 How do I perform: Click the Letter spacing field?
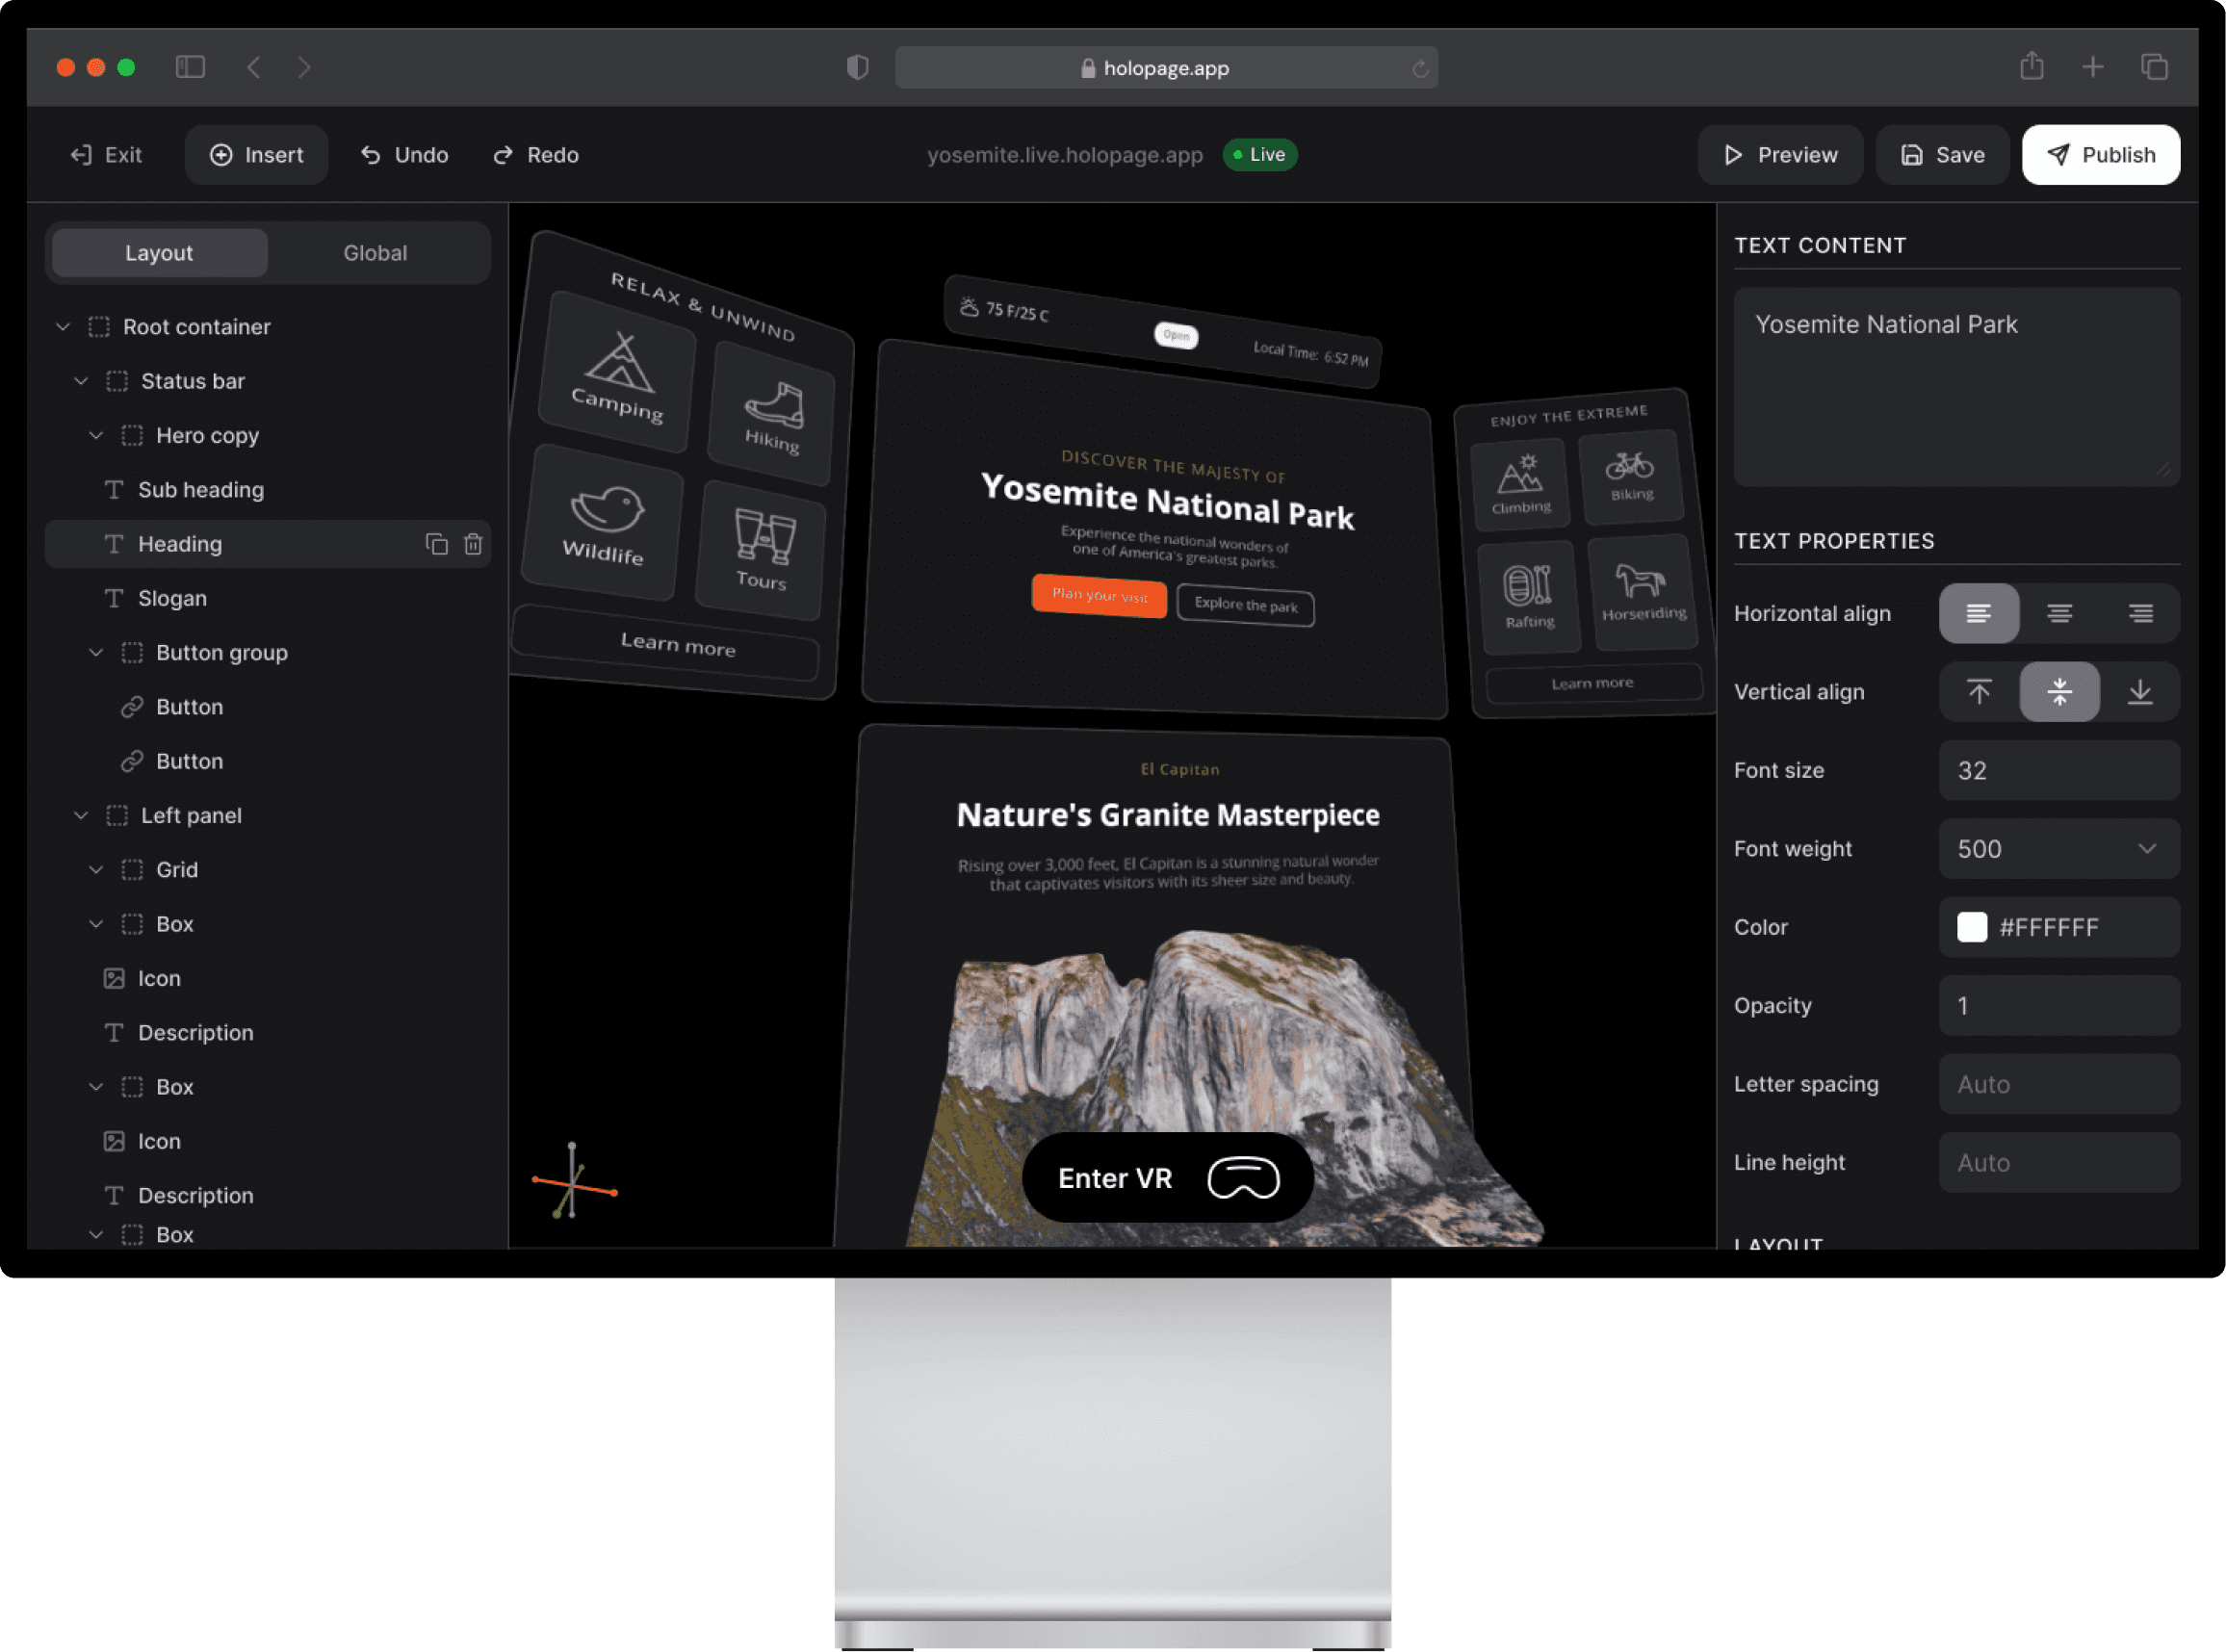coord(2059,1084)
